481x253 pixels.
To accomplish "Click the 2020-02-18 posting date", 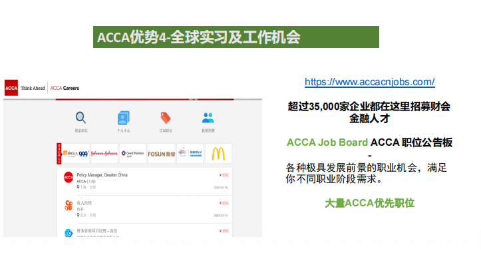I will point(221,187).
